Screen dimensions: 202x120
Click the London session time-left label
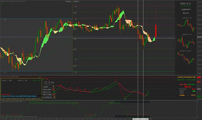click(186, 77)
